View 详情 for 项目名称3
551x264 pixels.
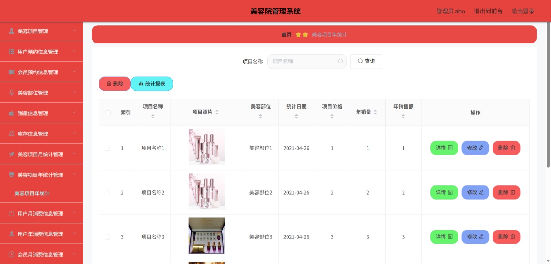(x=444, y=236)
